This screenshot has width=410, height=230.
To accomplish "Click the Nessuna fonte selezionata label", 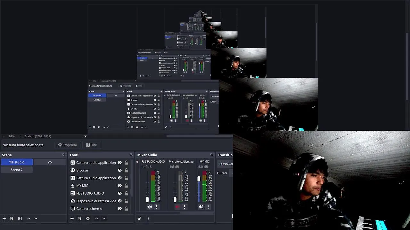I will click(23, 145).
